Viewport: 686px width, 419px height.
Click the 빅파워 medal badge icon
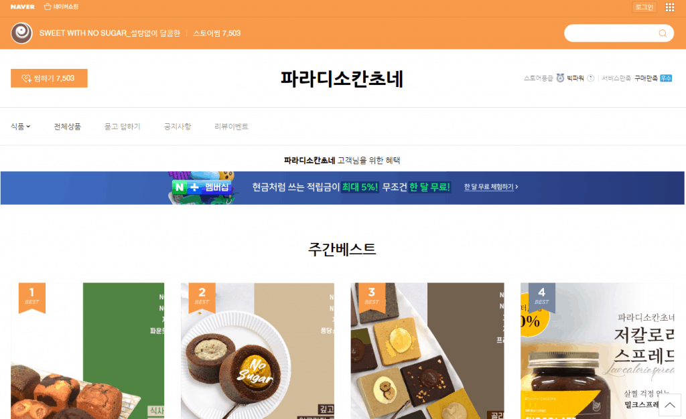[x=560, y=78]
